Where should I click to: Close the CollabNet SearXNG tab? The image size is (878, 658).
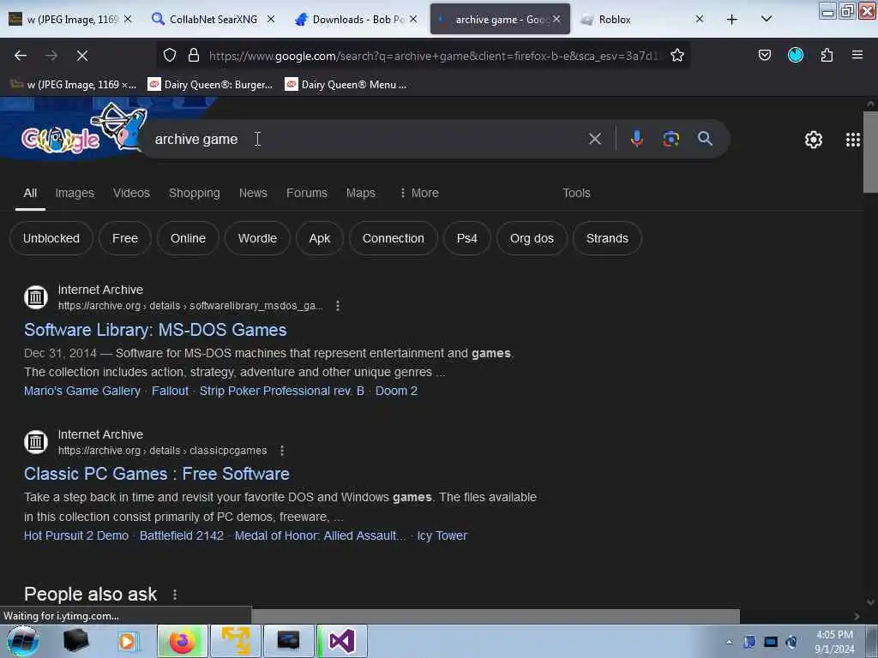(x=270, y=19)
